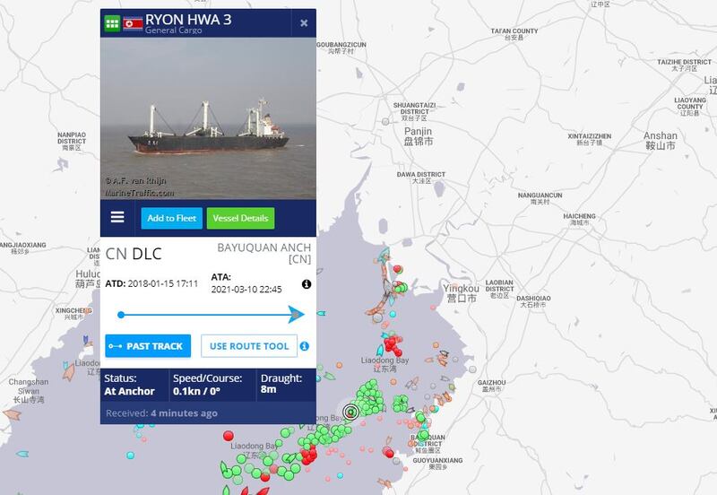Close the RYON HWA 3 popup
This screenshot has height=495, width=717.
pyautogui.click(x=304, y=23)
